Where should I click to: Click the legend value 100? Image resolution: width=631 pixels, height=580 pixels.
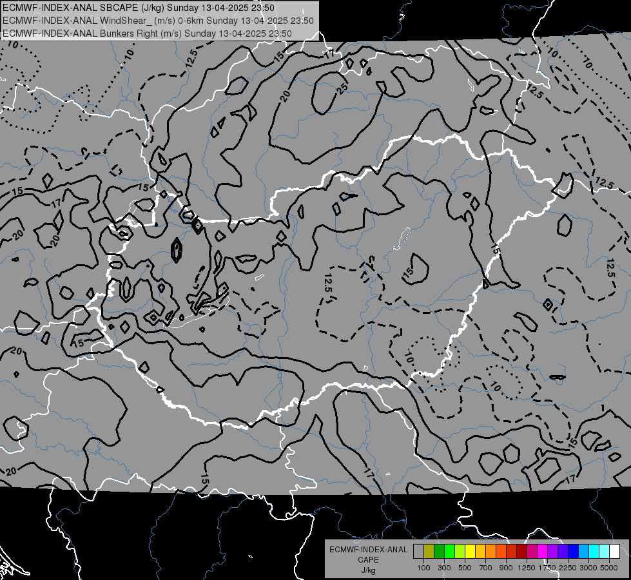point(423,568)
